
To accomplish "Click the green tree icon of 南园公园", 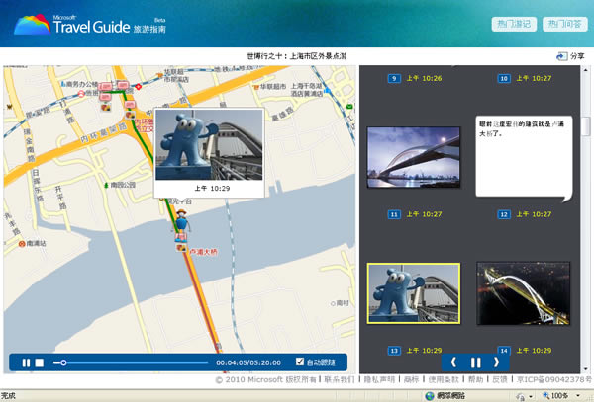I will coord(107,185).
